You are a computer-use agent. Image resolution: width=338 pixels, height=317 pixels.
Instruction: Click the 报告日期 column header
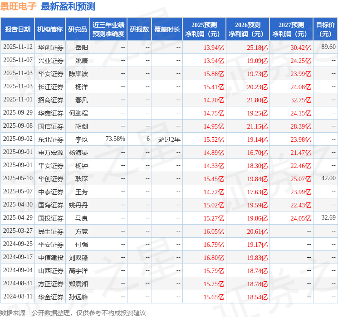17,29
